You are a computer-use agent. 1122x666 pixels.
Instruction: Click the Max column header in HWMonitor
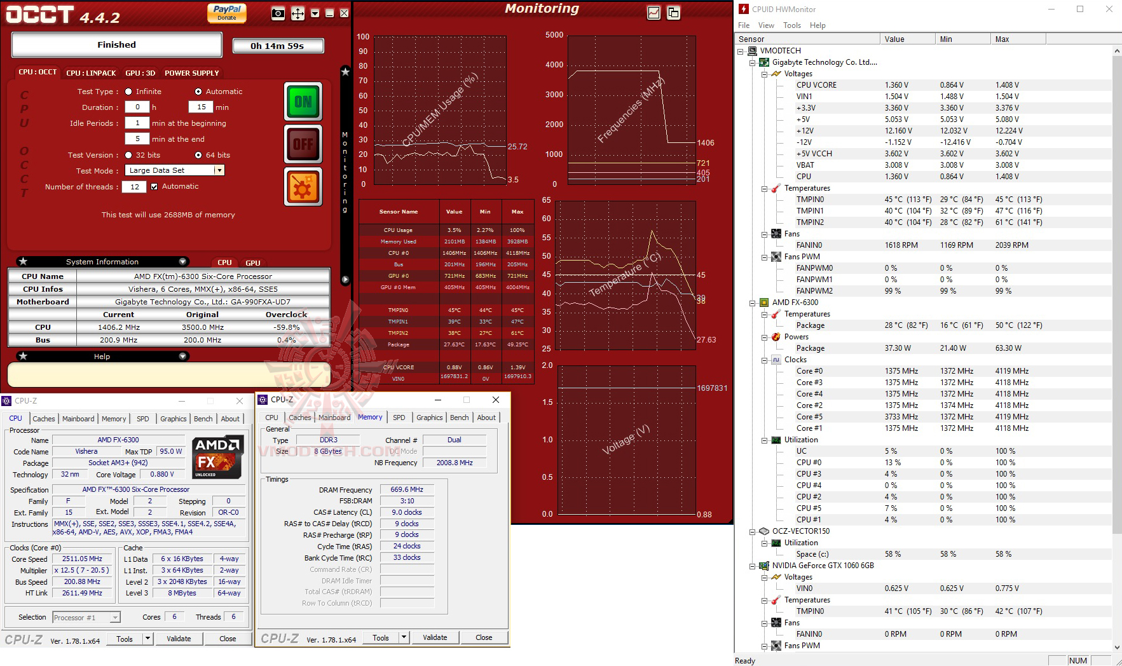tap(1018, 39)
